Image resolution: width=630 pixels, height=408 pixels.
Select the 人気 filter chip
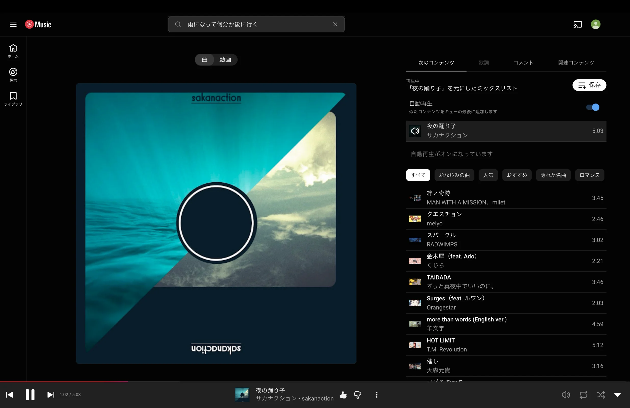pyautogui.click(x=488, y=175)
